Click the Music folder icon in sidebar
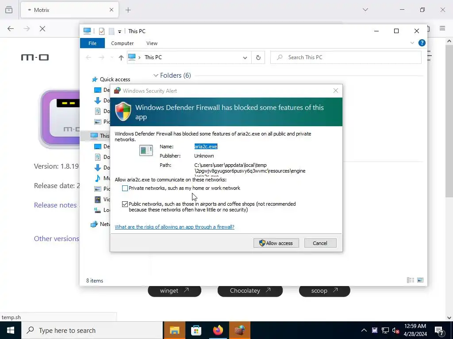Screen dimensions: 453x339 (x=98, y=178)
